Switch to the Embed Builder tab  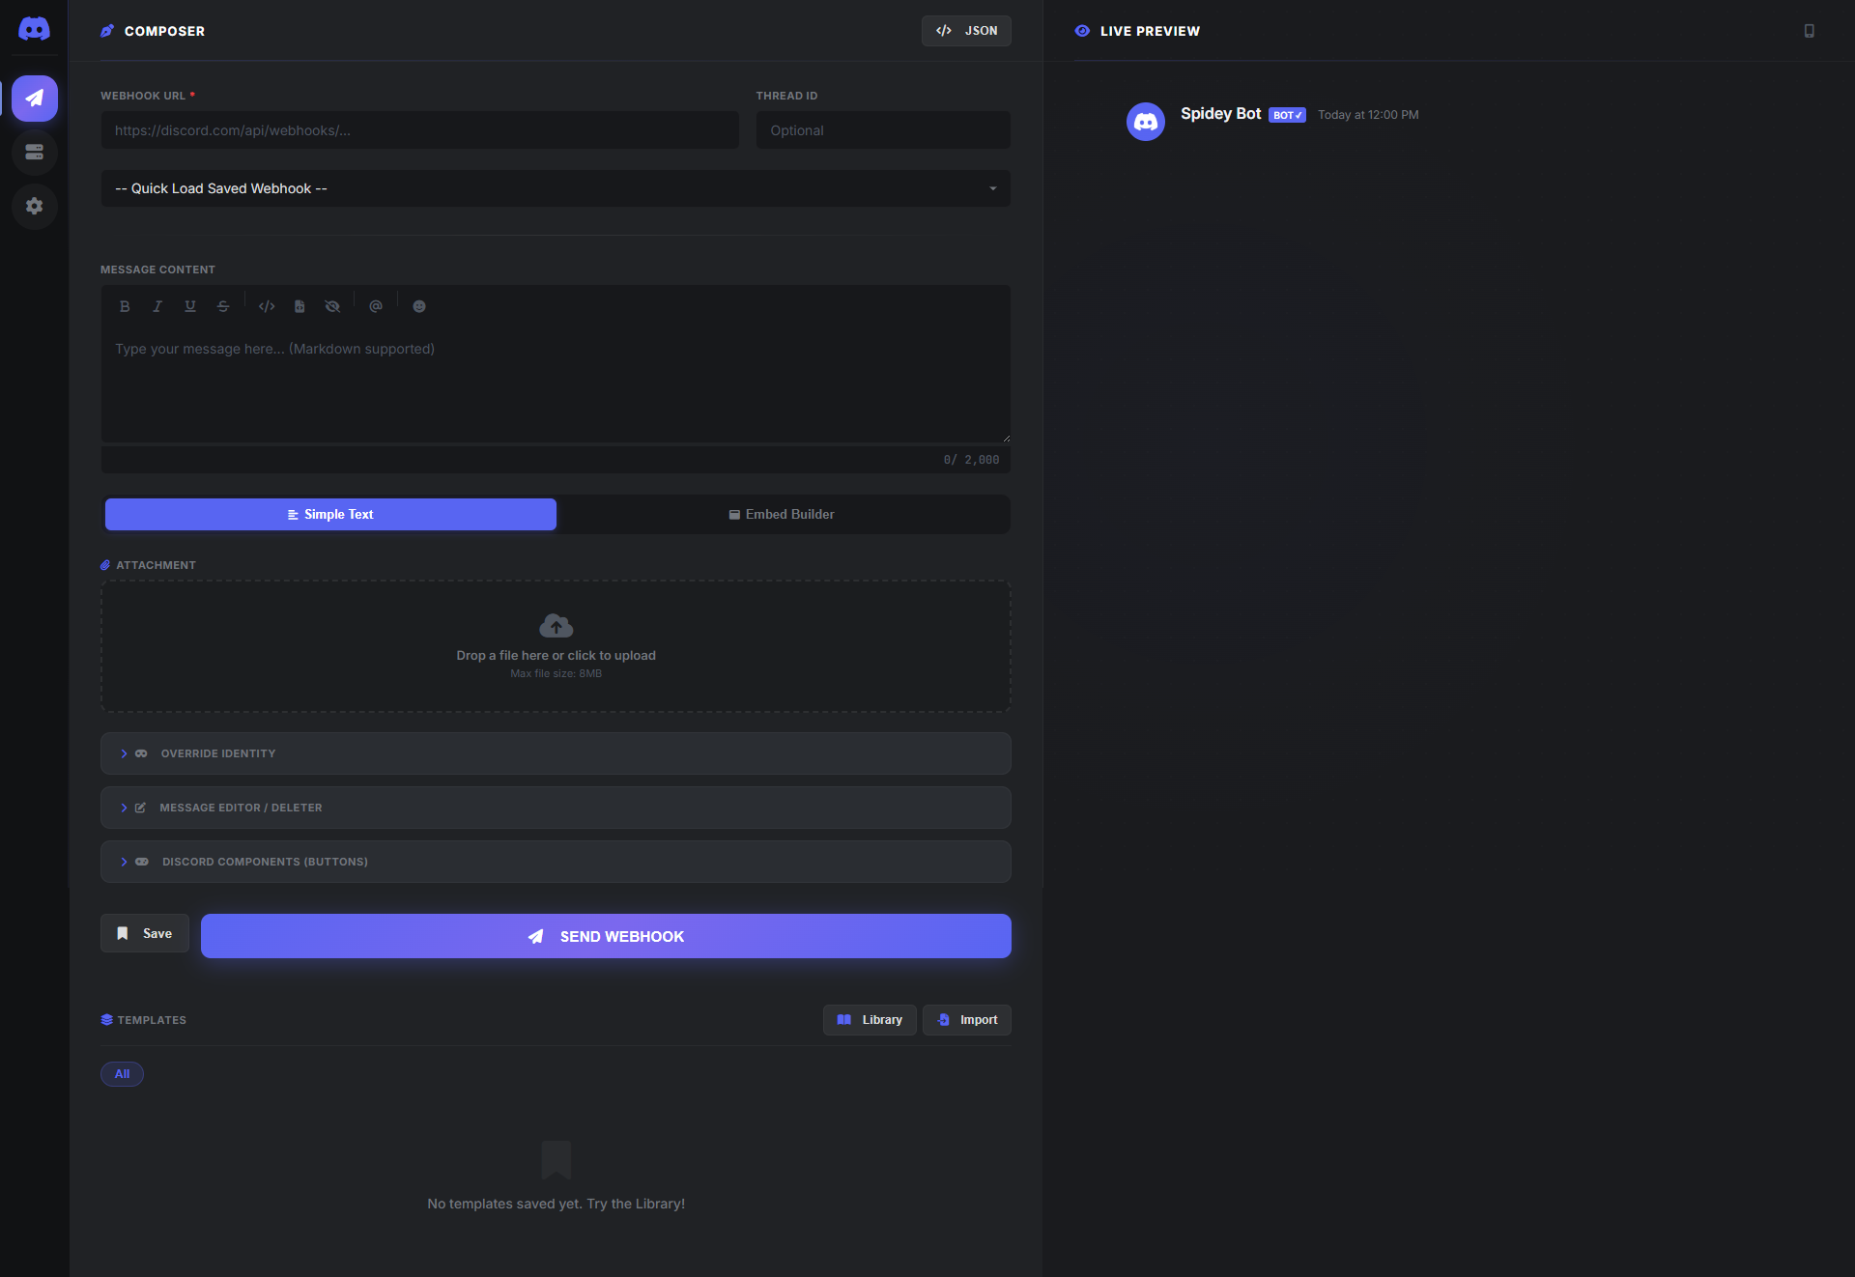click(782, 515)
